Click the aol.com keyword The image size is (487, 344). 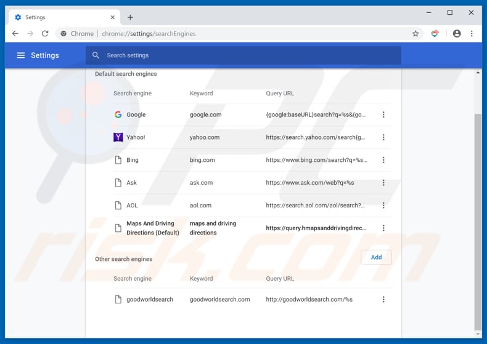point(200,205)
